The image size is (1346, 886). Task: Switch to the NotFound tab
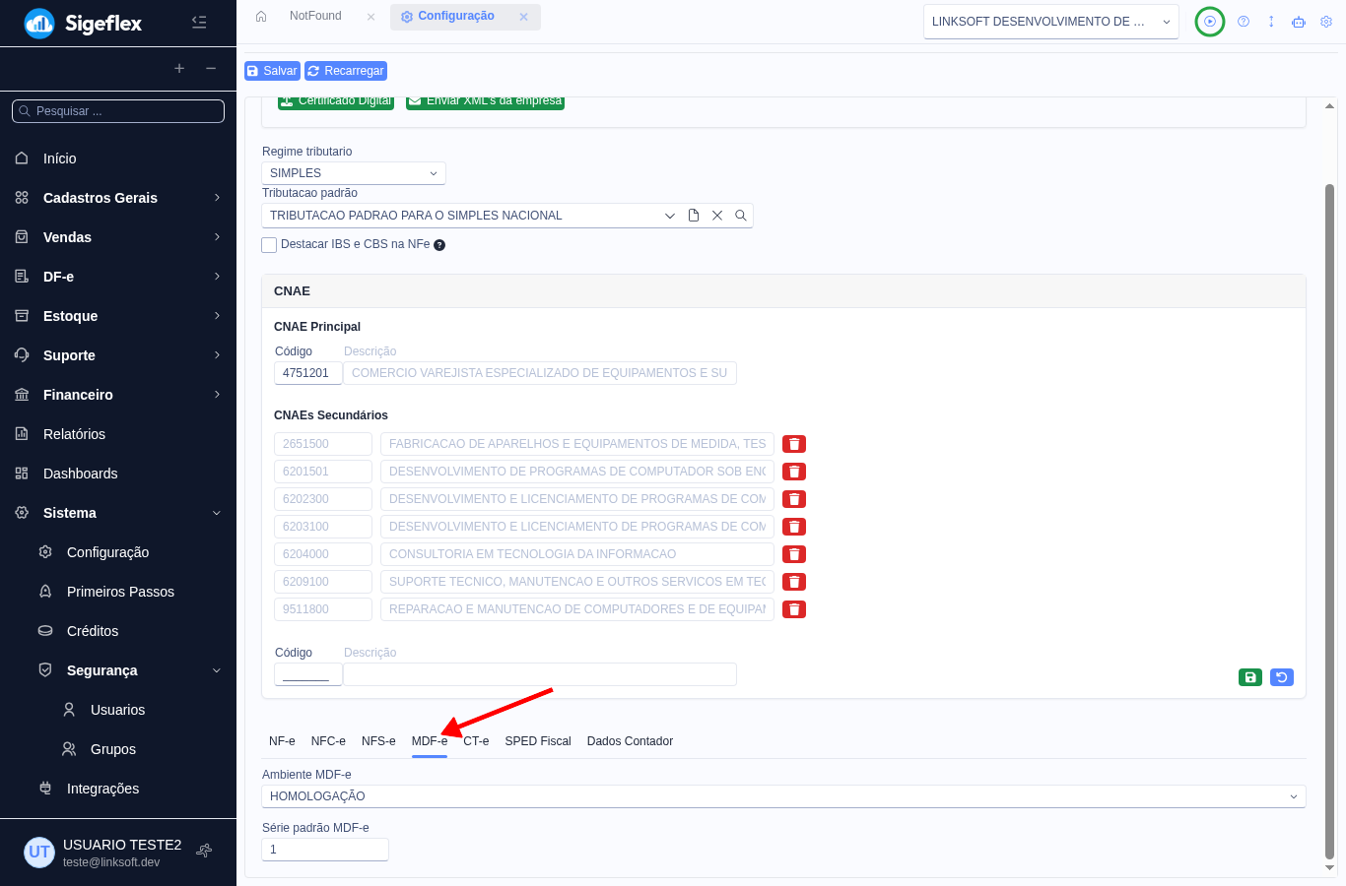(x=315, y=16)
